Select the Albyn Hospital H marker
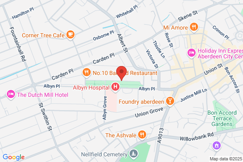243x162 pixels. (x=115, y=87)
